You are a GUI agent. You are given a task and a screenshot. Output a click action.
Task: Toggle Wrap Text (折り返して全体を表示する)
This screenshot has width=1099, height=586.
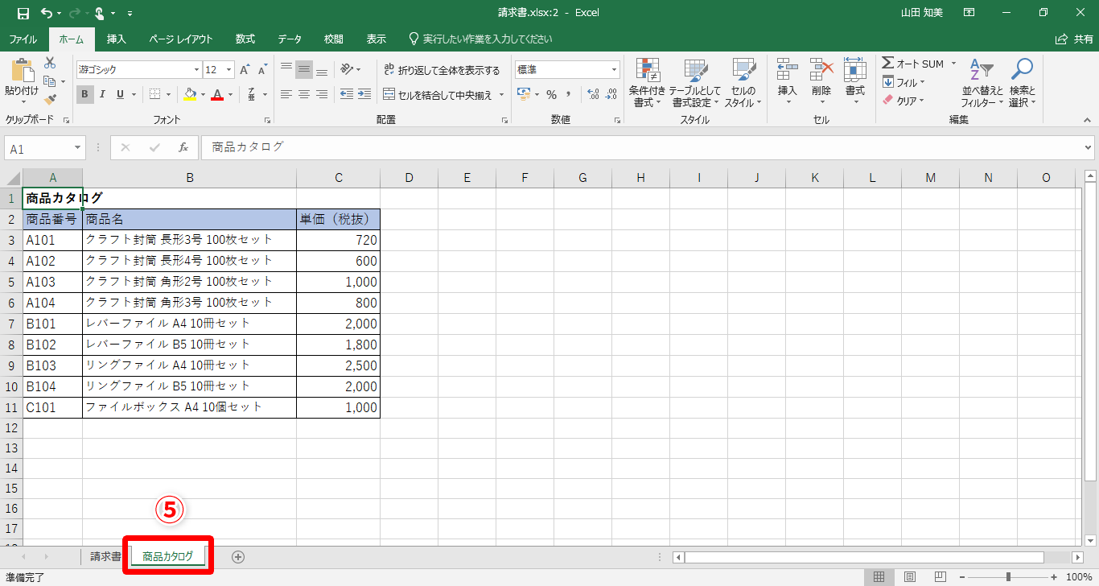(x=442, y=70)
